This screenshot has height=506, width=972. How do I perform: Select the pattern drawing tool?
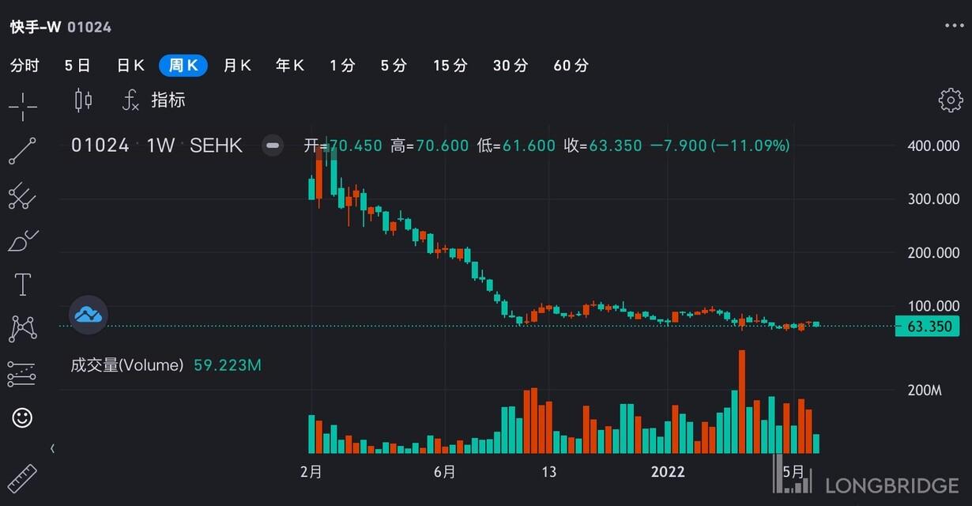coord(23,329)
